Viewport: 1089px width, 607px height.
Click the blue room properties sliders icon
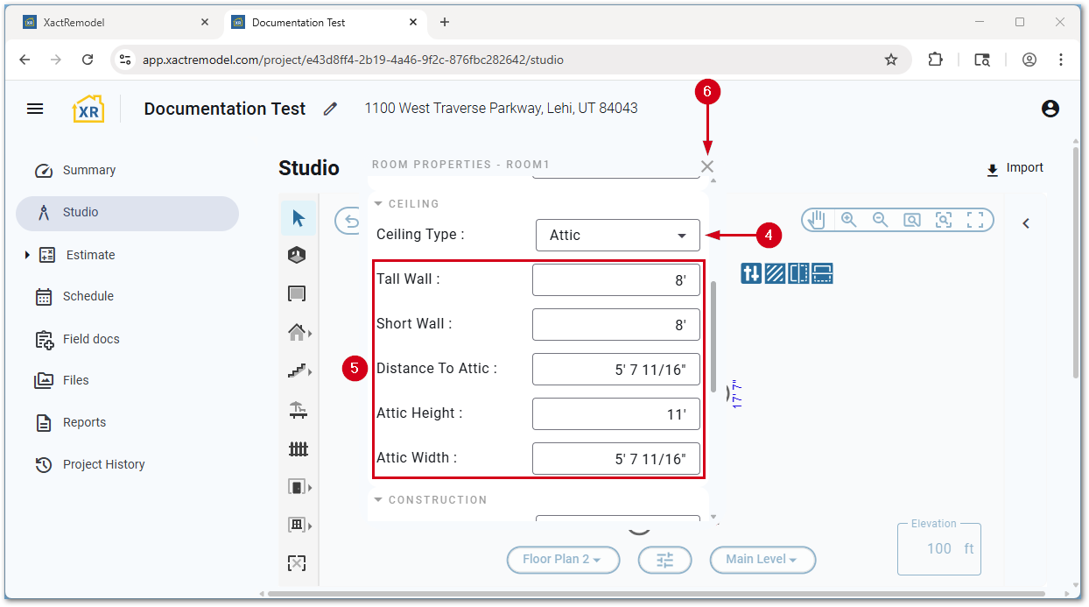(x=751, y=273)
